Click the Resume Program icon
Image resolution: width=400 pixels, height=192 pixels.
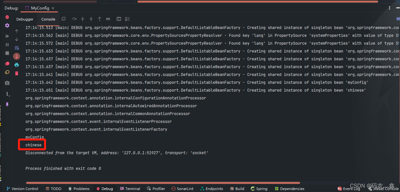point(7,36)
